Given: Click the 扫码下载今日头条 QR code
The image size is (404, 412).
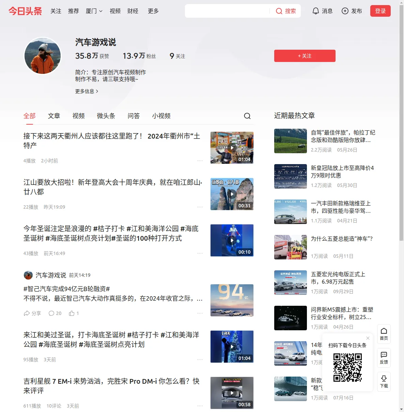Looking at the screenshot, I should tap(347, 367).
